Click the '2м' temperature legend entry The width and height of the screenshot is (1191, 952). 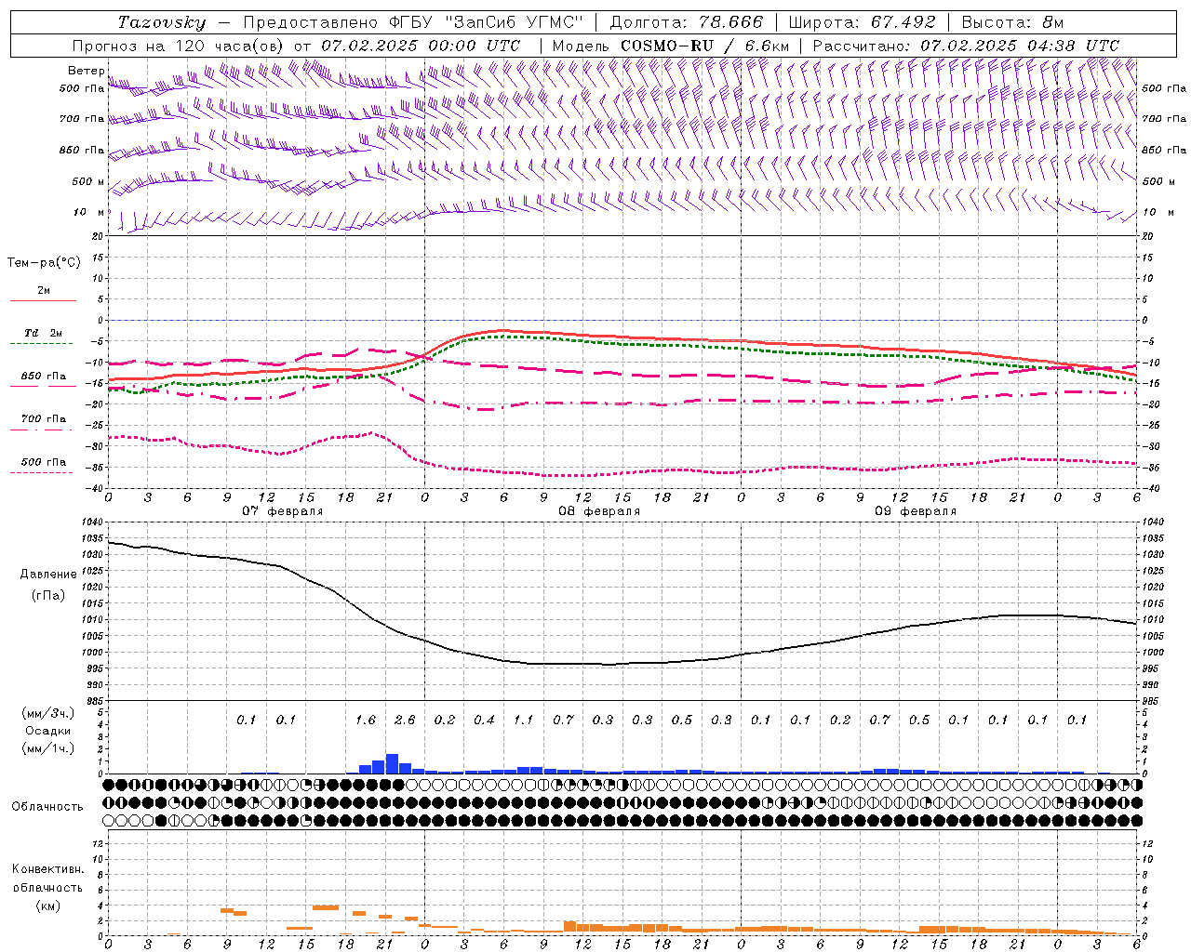pos(44,290)
